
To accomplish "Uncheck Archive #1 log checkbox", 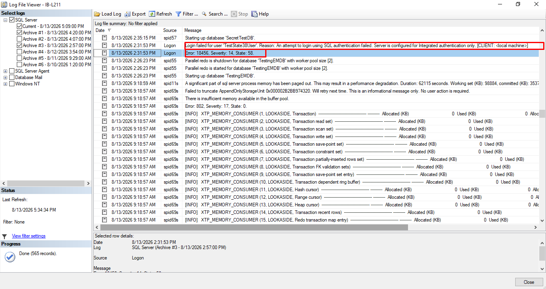I will (19, 33).
